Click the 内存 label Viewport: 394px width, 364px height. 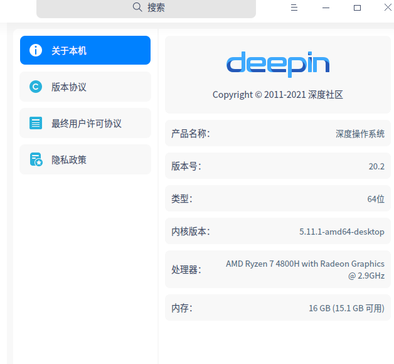click(182, 308)
